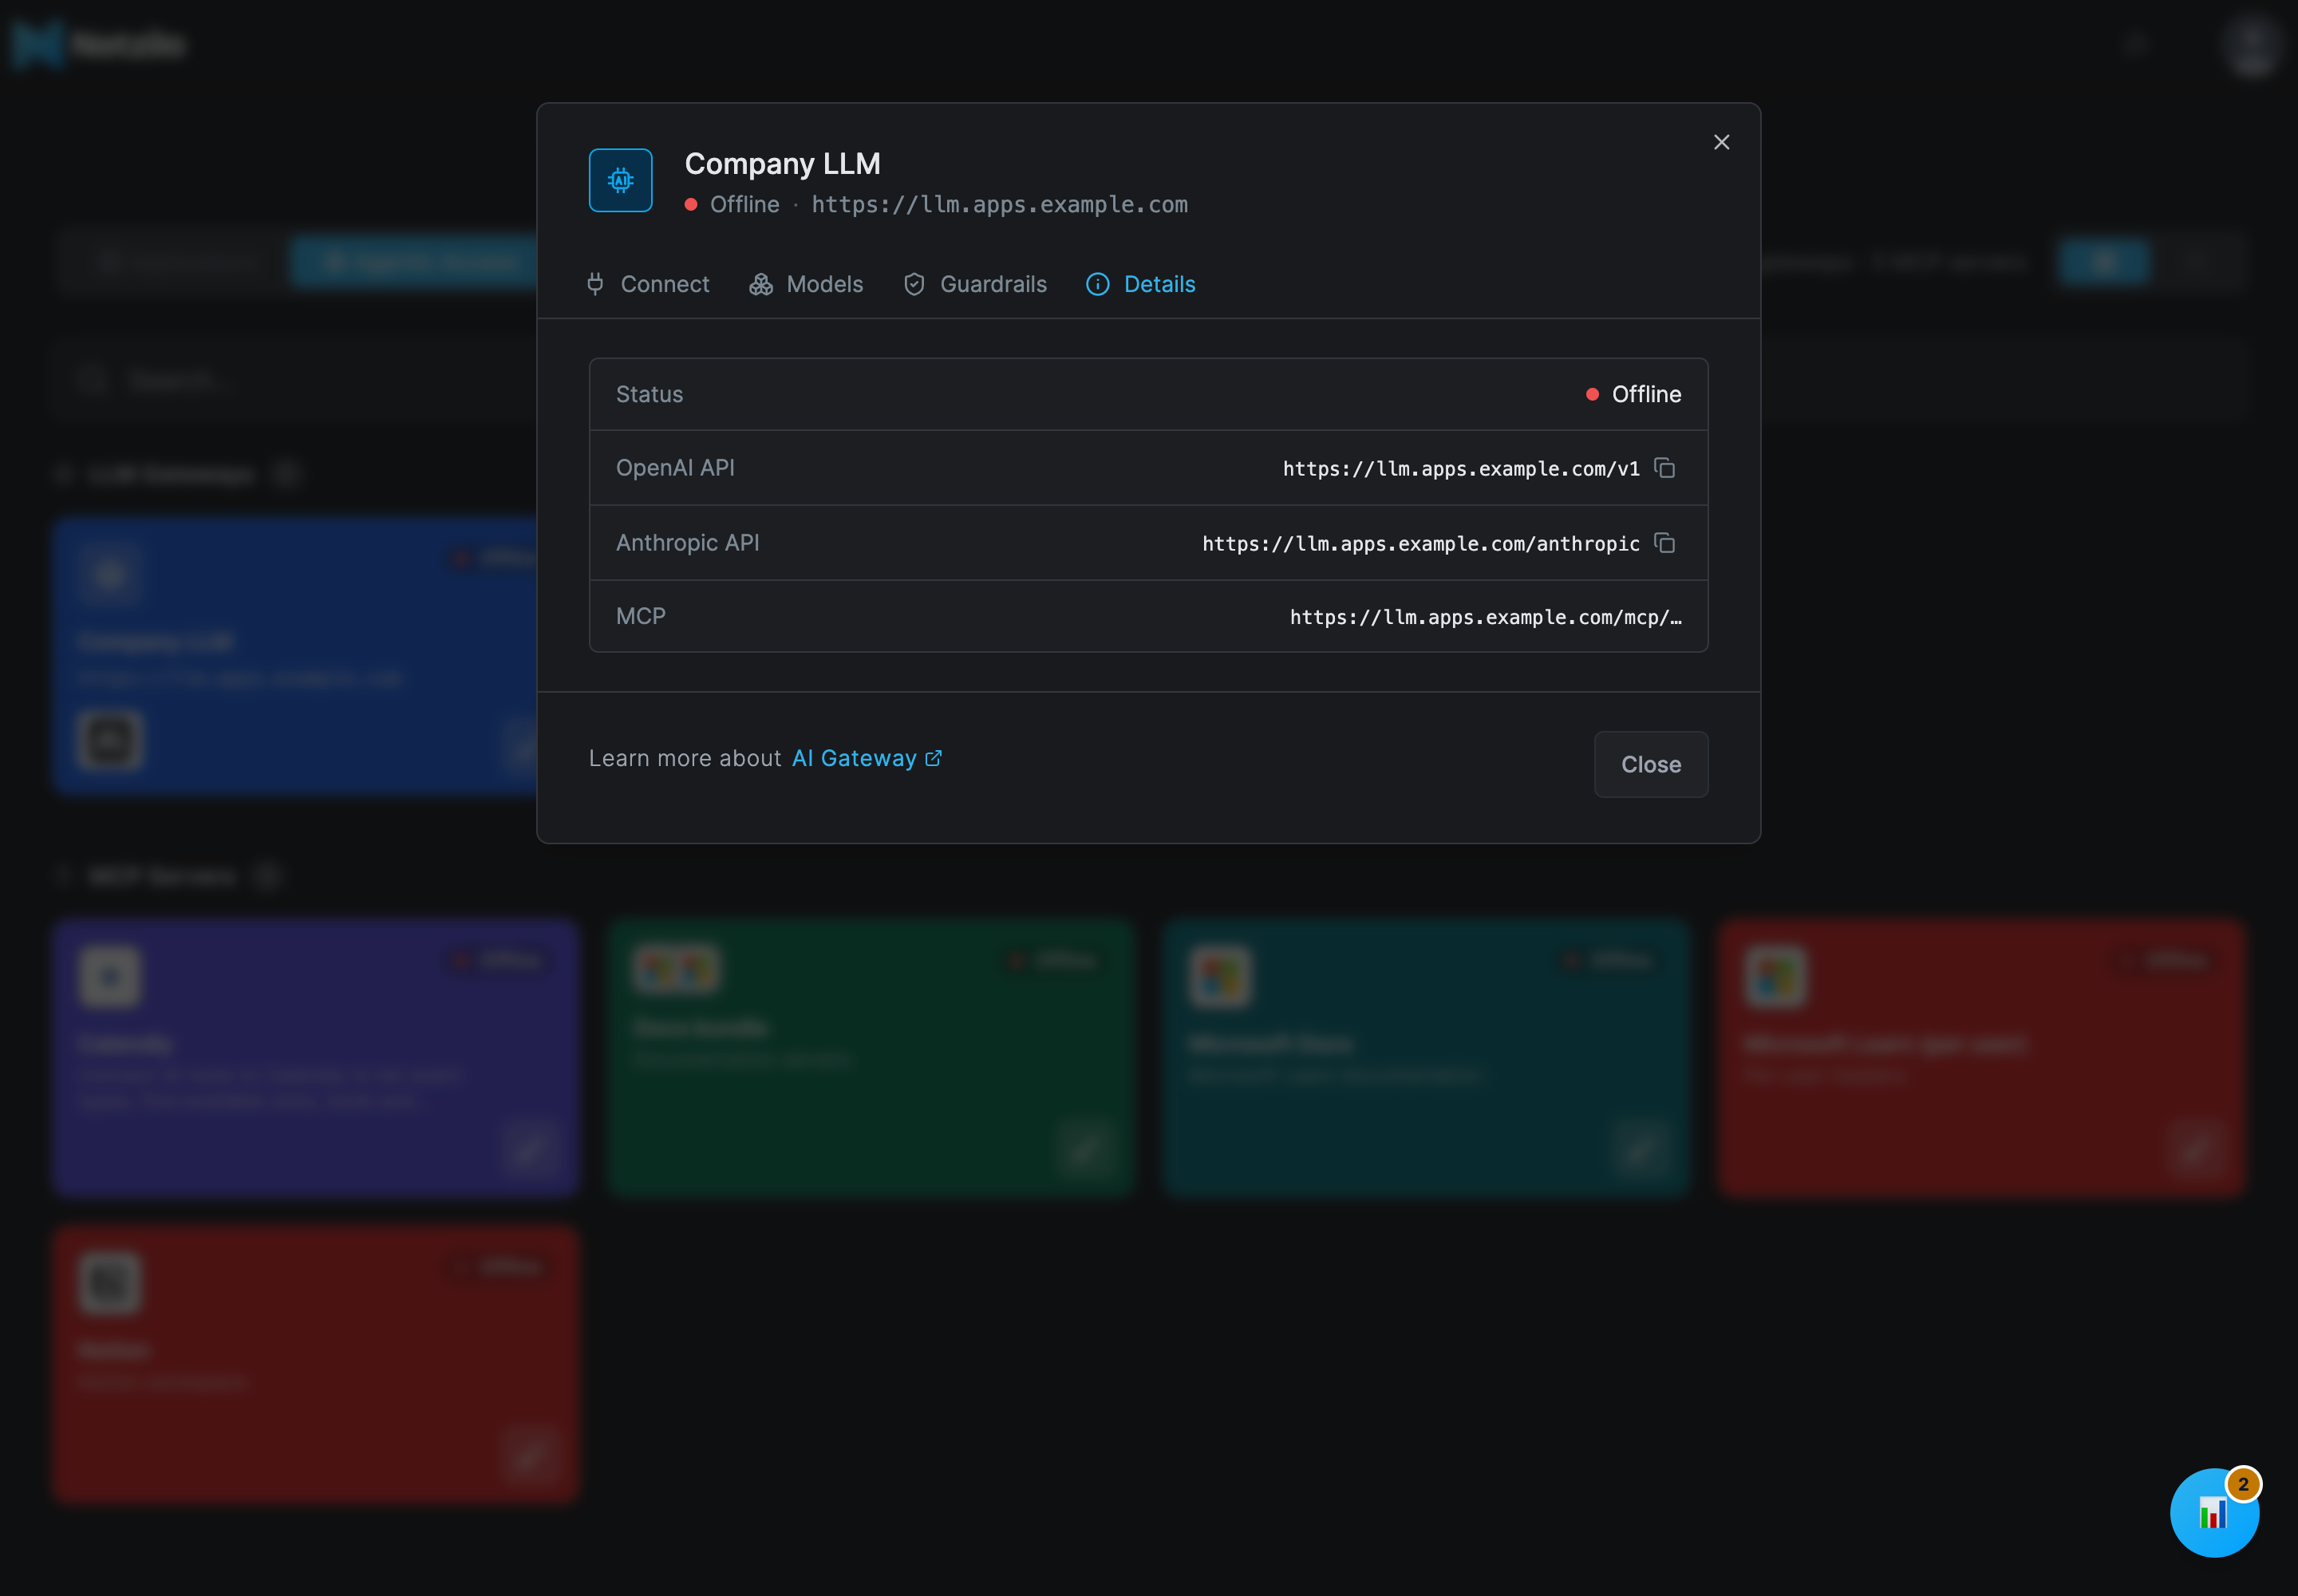Click the header URL llm.apps.example.com

[999, 204]
